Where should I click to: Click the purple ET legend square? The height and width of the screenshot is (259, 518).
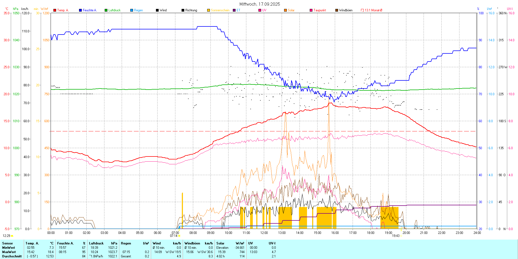[234, 10]
